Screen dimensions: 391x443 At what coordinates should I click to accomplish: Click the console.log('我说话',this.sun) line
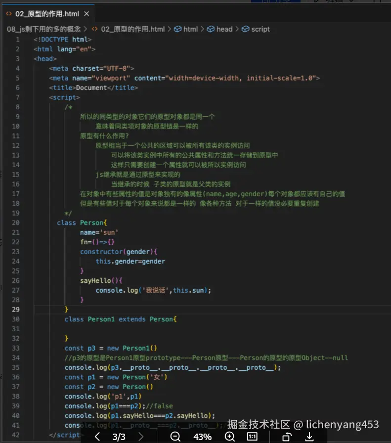tap(153, 290)
